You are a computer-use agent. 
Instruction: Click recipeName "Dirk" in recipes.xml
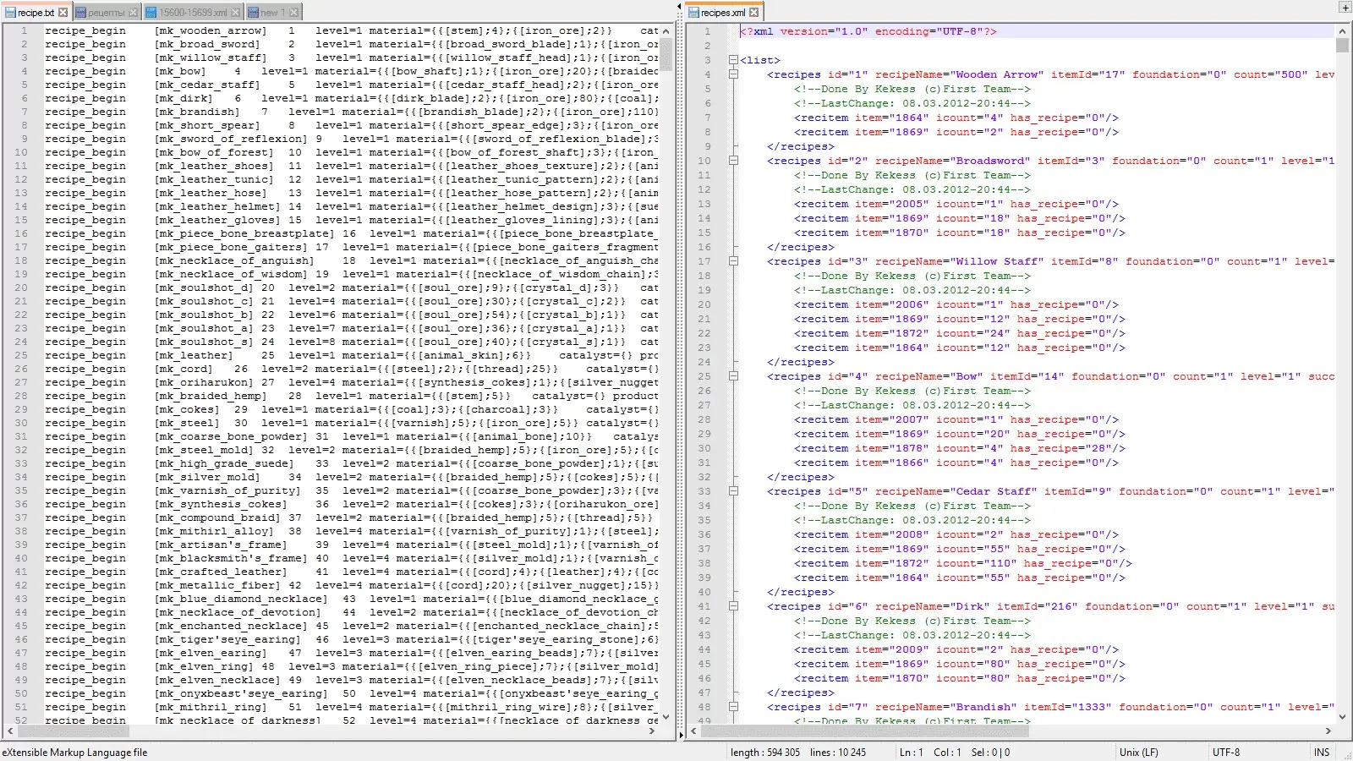click(x=933, y=606)
